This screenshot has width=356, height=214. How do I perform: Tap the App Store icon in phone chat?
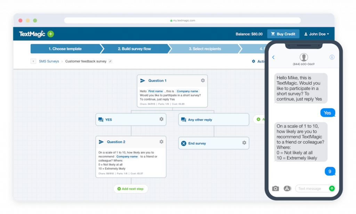[287, 189]
